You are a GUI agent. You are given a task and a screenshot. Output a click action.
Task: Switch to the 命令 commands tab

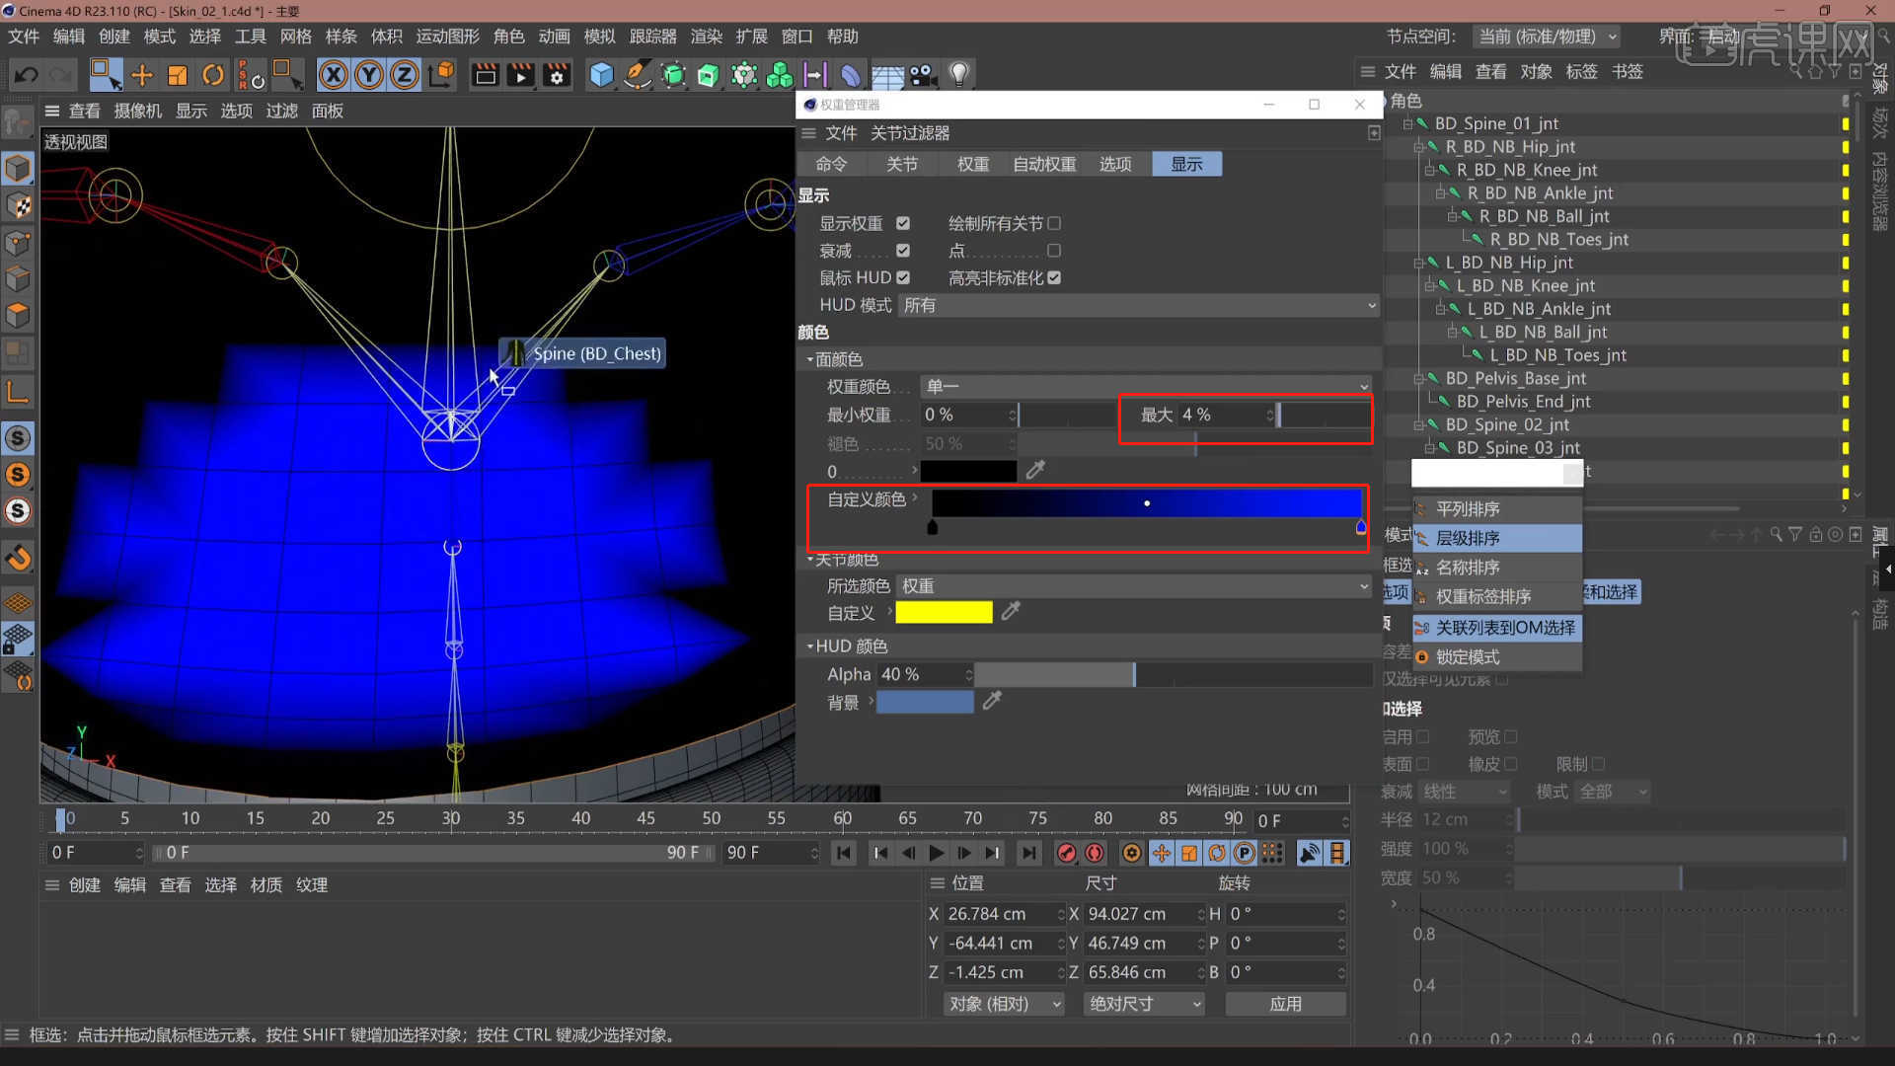[831, 164]
